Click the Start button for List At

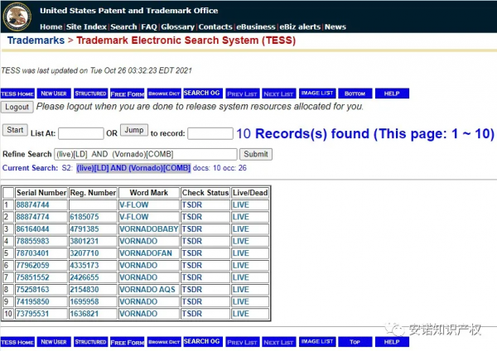pos(14,130)
